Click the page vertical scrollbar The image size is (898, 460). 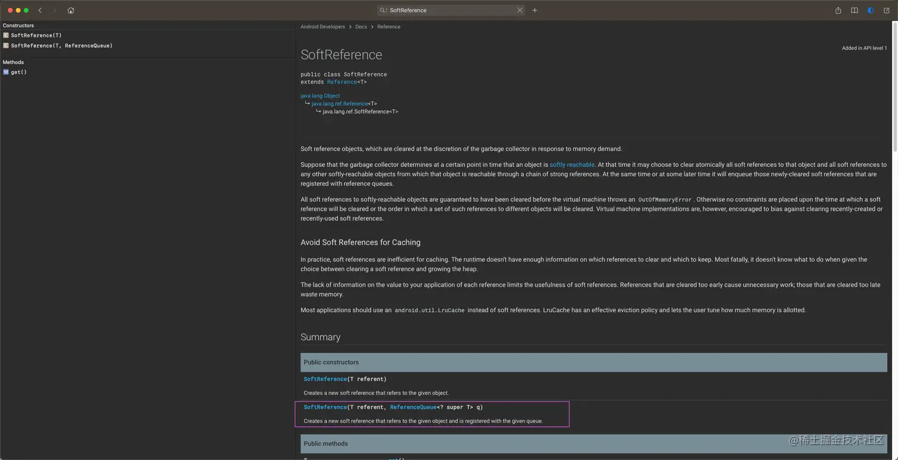point(895,88)
